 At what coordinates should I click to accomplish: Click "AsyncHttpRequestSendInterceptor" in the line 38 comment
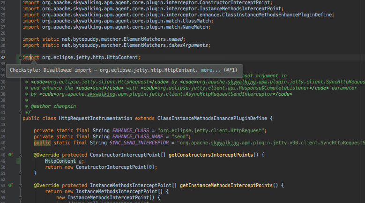coord(229,94)
